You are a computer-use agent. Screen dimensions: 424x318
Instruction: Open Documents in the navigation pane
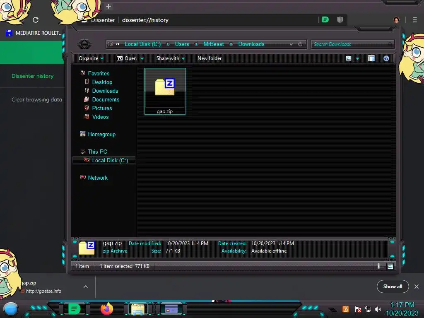(x=106, y=99)
